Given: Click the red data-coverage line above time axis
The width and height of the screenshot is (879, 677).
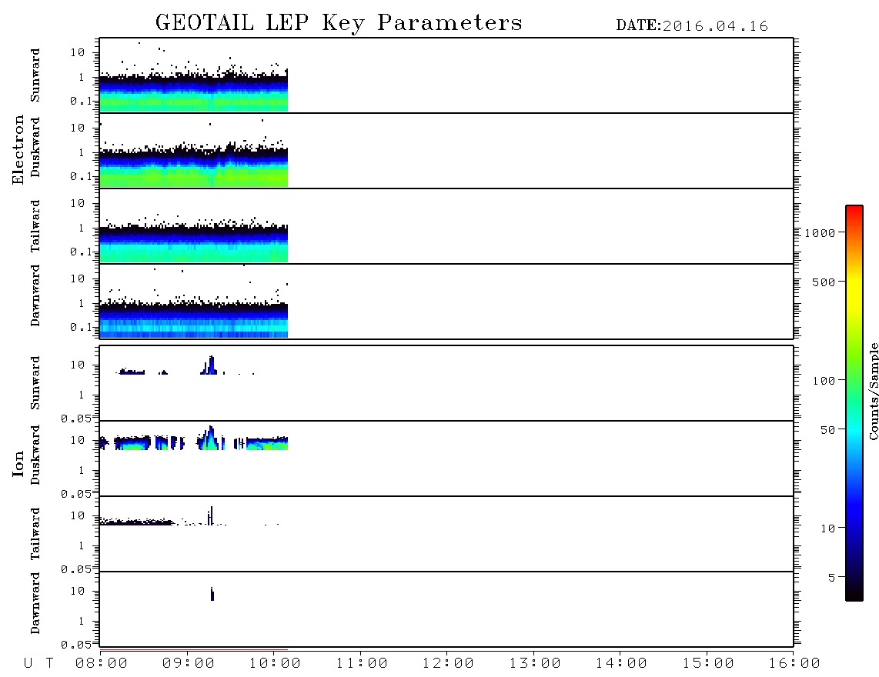Looking at the screenshot, I should tap(193, 650).
